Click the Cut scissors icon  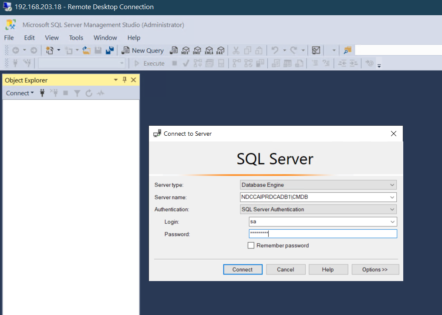coord(236,50)
